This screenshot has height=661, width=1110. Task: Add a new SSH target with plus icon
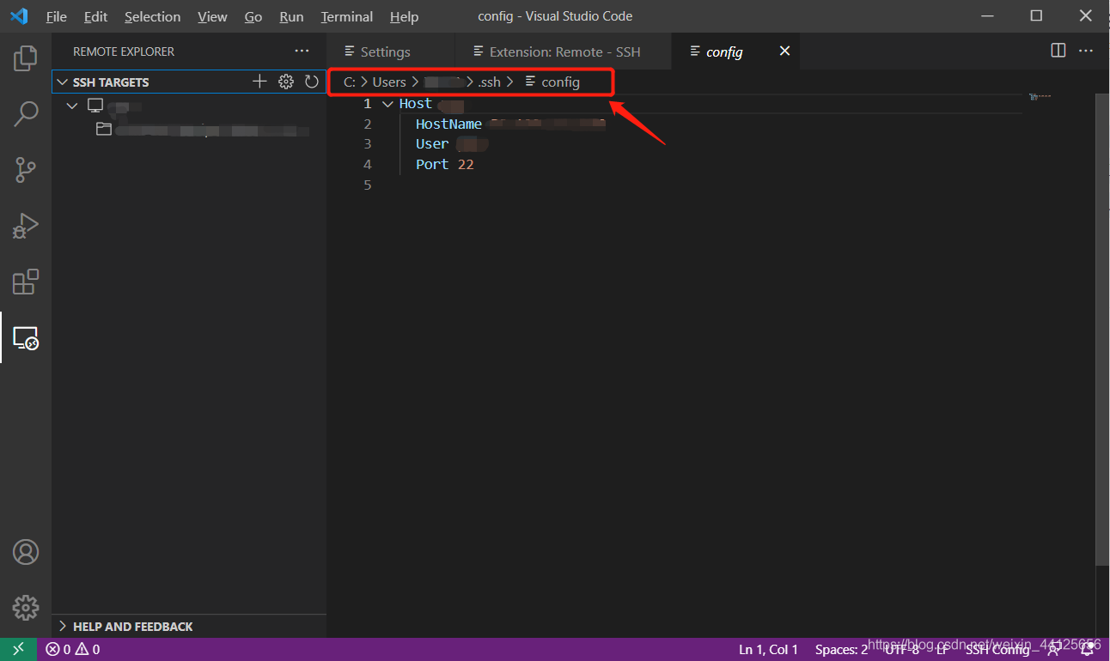[259, 82]
